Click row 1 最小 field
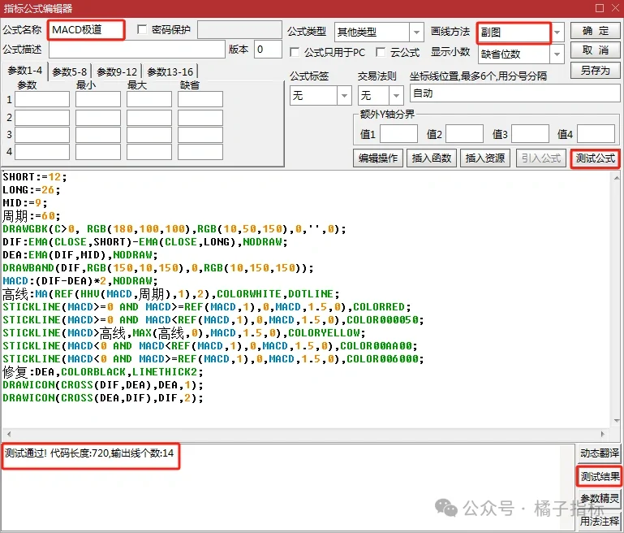The height and width of the screenshot is (533, 624). (98, 99)
